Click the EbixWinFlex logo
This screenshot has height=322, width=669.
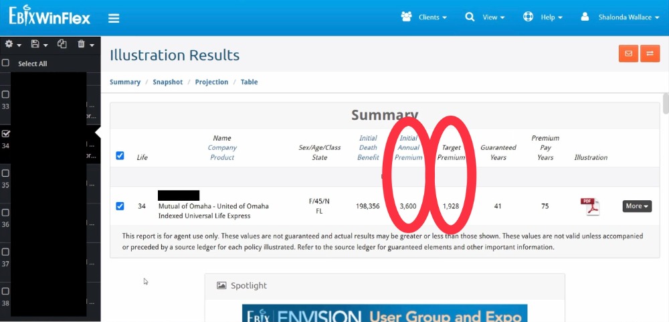(x=50, y=16)
